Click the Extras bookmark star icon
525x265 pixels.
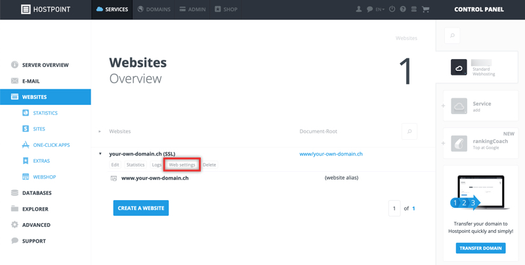[26, 161]
